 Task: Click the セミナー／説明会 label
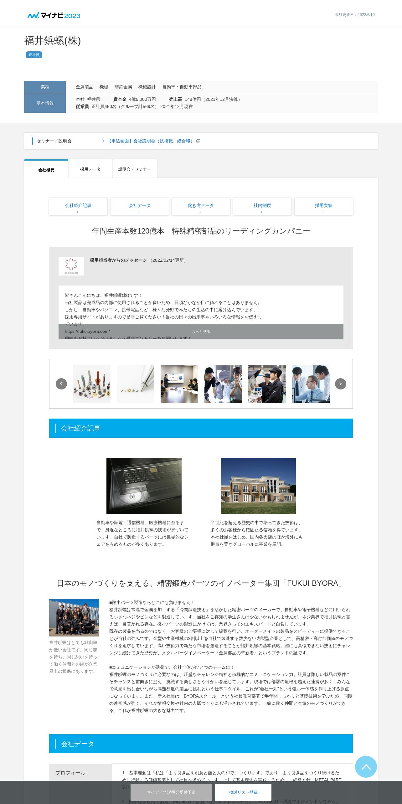54,141
